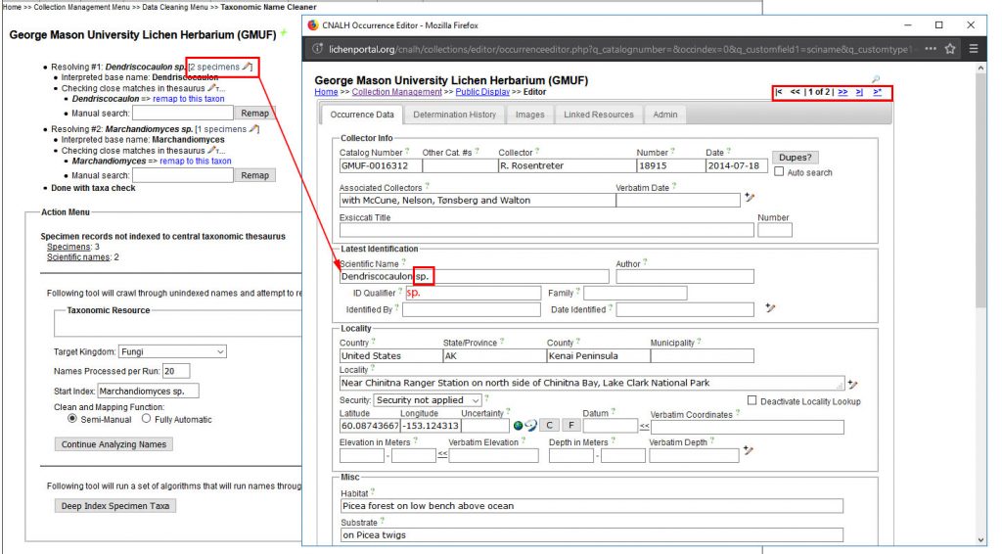Click Remap button for Dendriscocaulon manual search

pyautogui.click(x=255, y=114)
